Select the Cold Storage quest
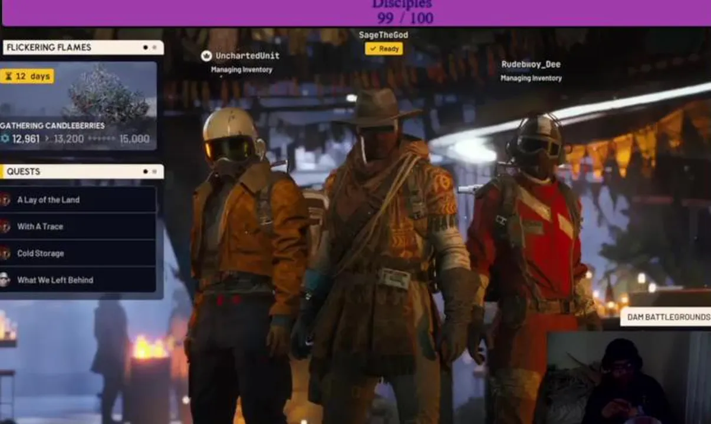This screenshot has height=424, width=711. [77, 253]
